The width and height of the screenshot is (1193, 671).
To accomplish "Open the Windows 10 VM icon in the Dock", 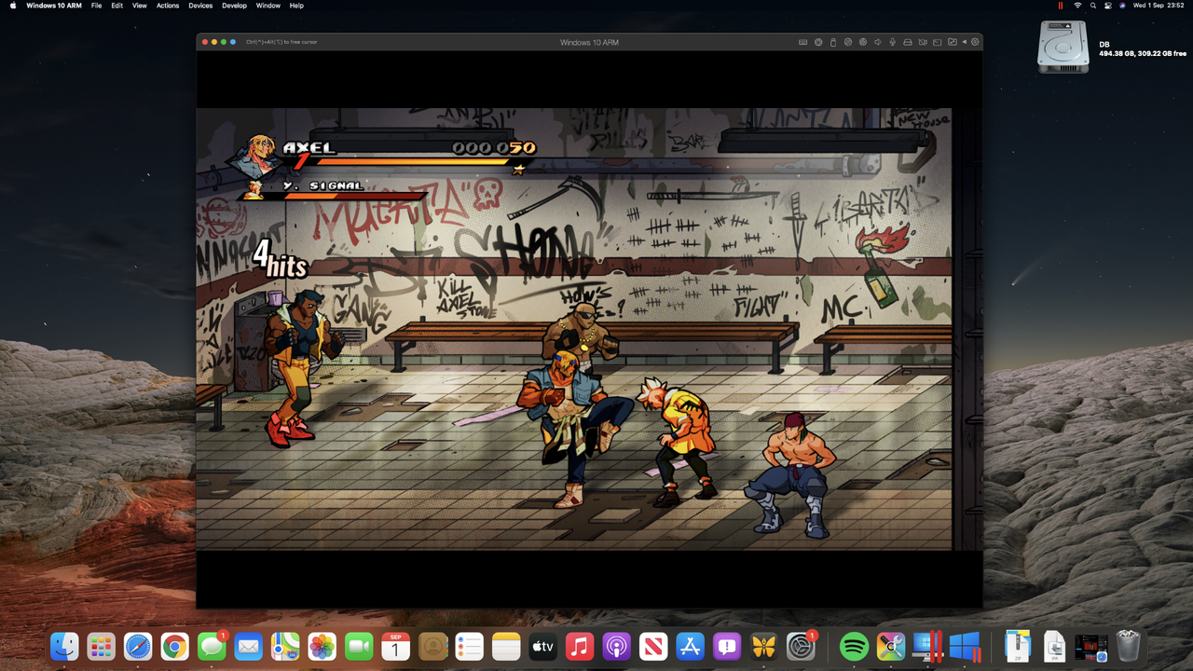I will pyautogui.click(x=965, y=646).
